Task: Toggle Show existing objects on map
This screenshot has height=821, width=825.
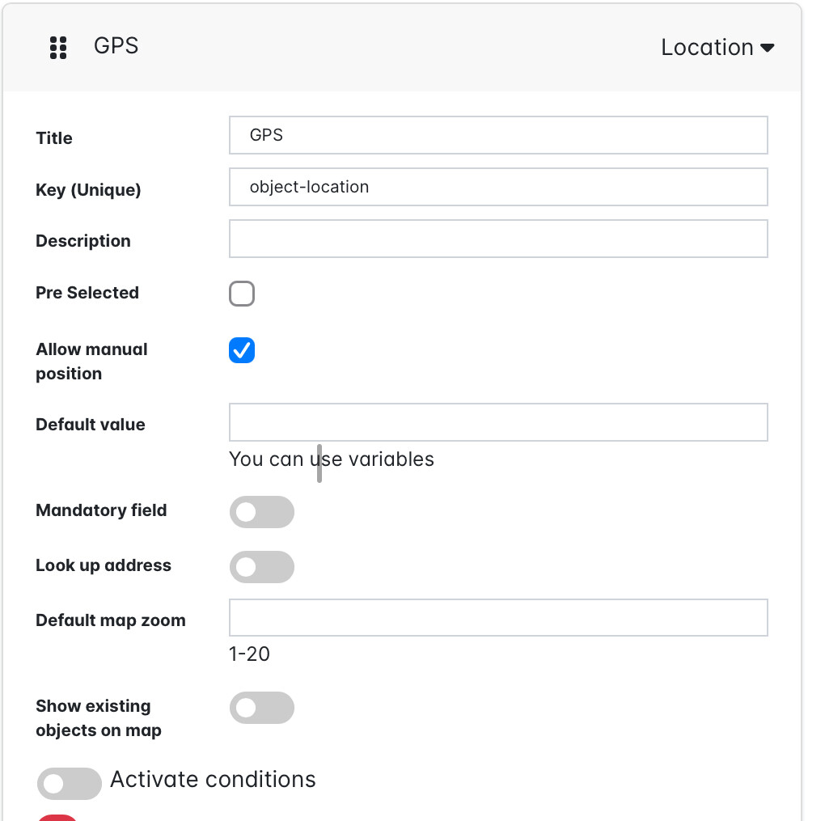Action: (x=261, y=708)
